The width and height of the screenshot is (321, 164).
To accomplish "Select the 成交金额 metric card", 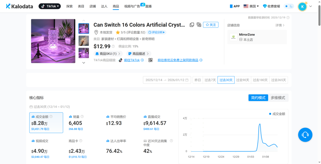I will (46, 123).
